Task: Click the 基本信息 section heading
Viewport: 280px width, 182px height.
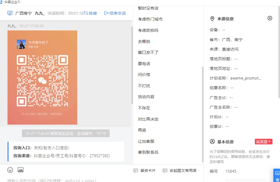Action: click(225, 142)
